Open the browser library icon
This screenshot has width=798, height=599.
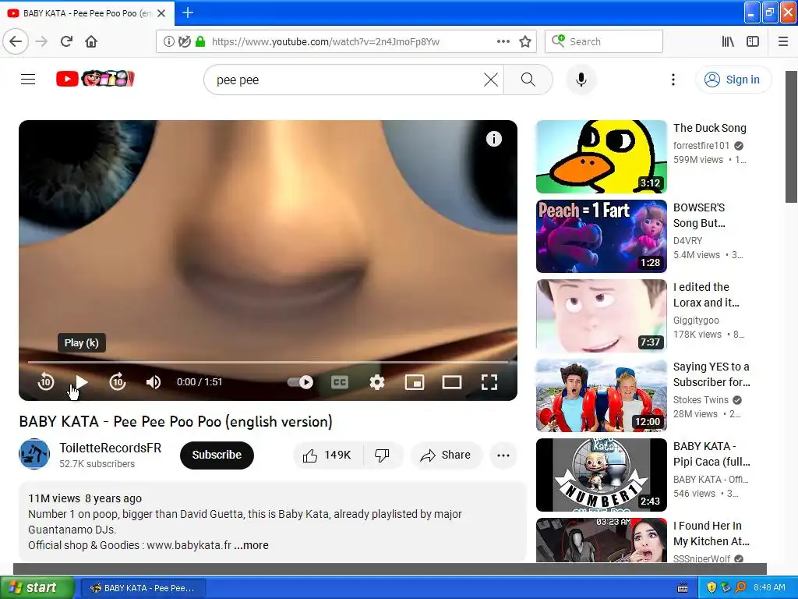[728, 42]
